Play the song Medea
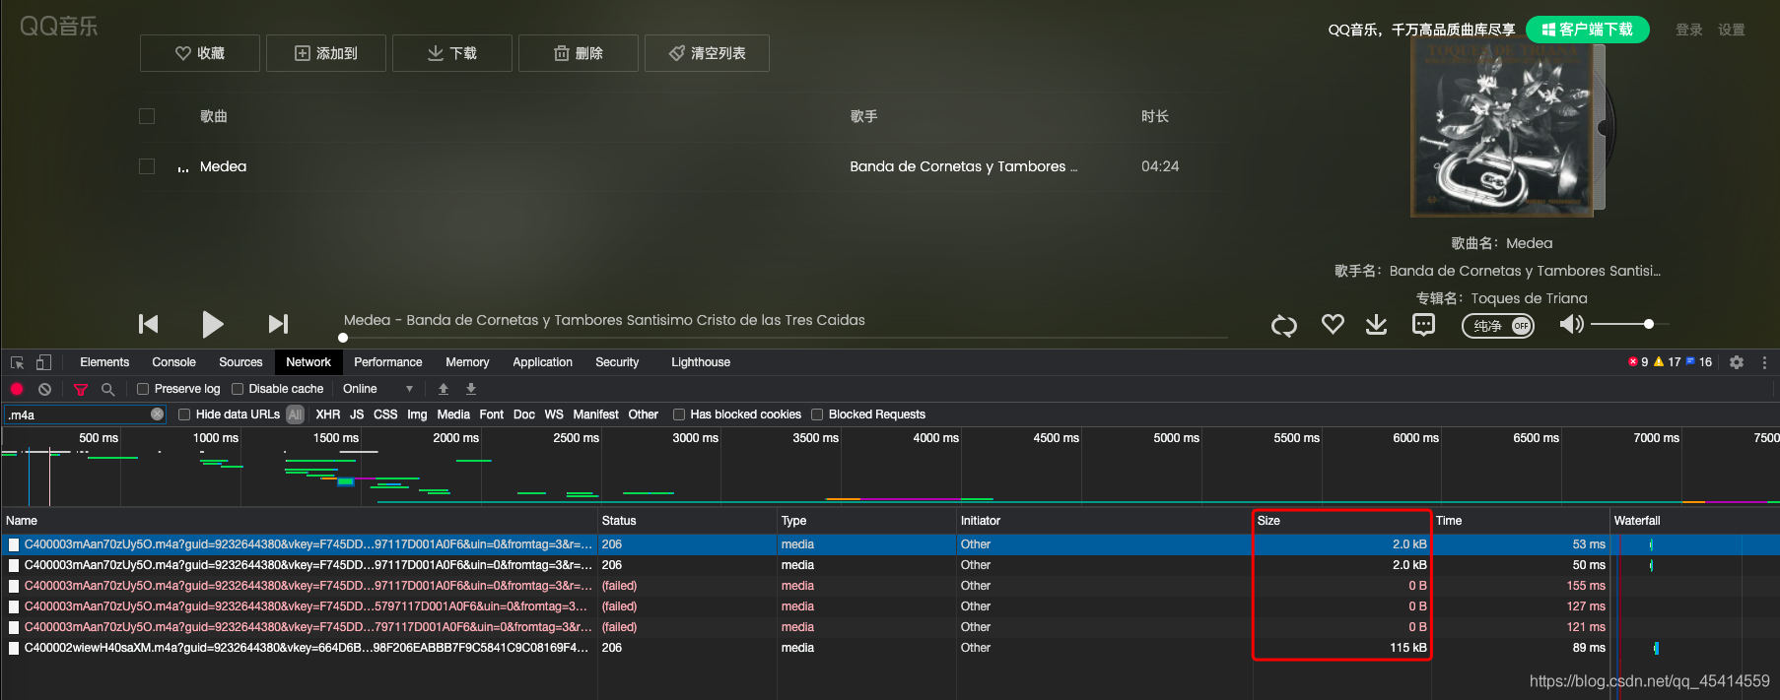This screenshot has height=700, width=1780. (x=212, y=324)
